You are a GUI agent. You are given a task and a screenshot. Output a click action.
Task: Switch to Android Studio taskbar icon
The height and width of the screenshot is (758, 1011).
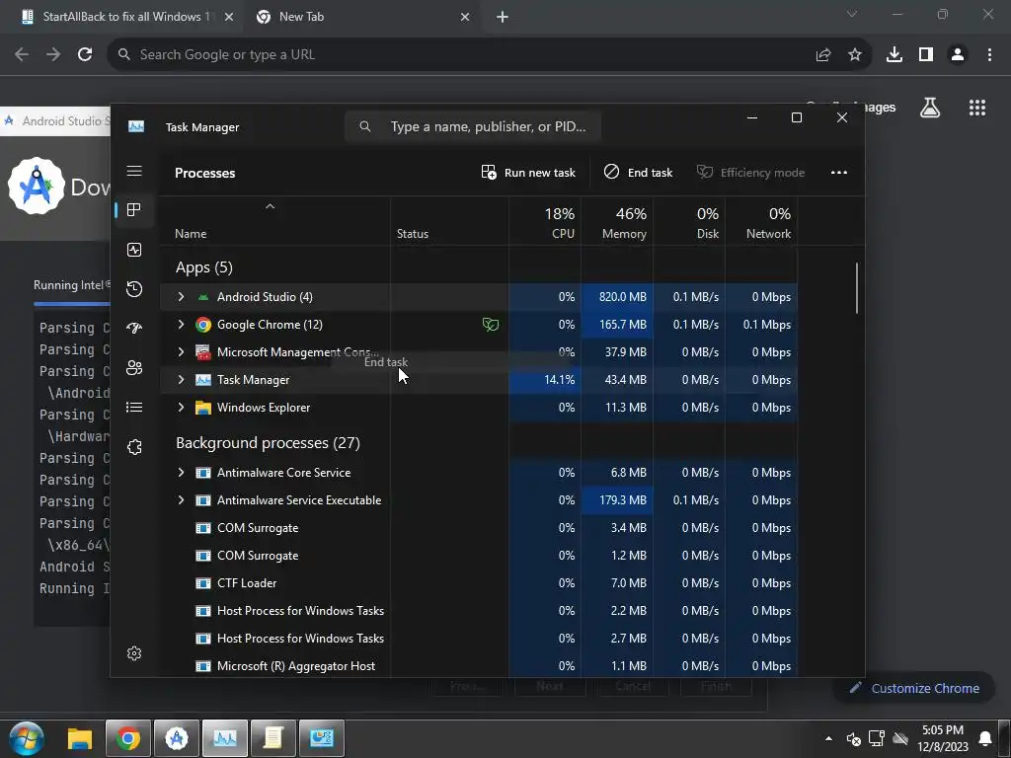[x=176, y=738]
